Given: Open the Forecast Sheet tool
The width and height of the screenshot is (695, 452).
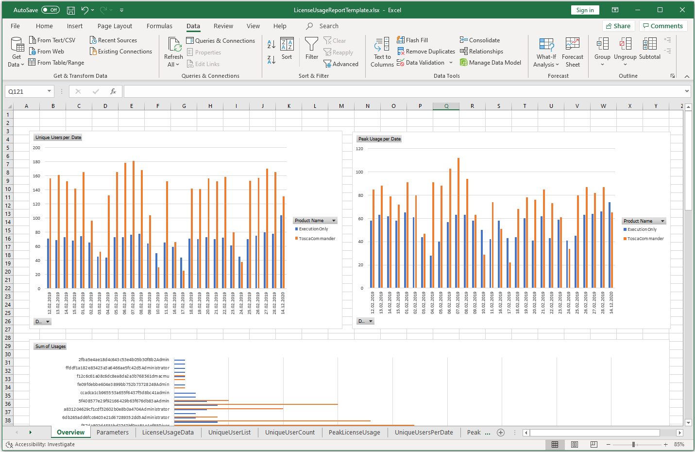Looking at the screenshot, I should coord(573,52).
